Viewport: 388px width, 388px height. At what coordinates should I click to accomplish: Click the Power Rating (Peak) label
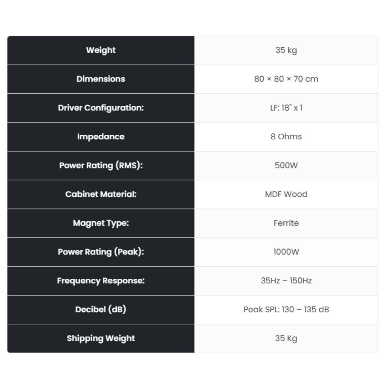pyautogui.click(x=101, y=252)
